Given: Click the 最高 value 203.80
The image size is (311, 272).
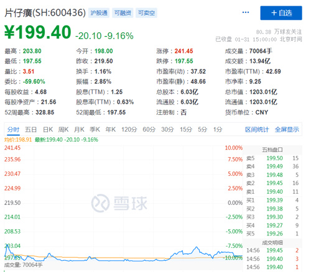Looking at the screenshot, I should 32,51.
